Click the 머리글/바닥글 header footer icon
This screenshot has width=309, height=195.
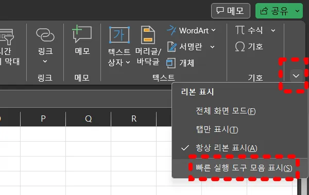coord(148,35)
